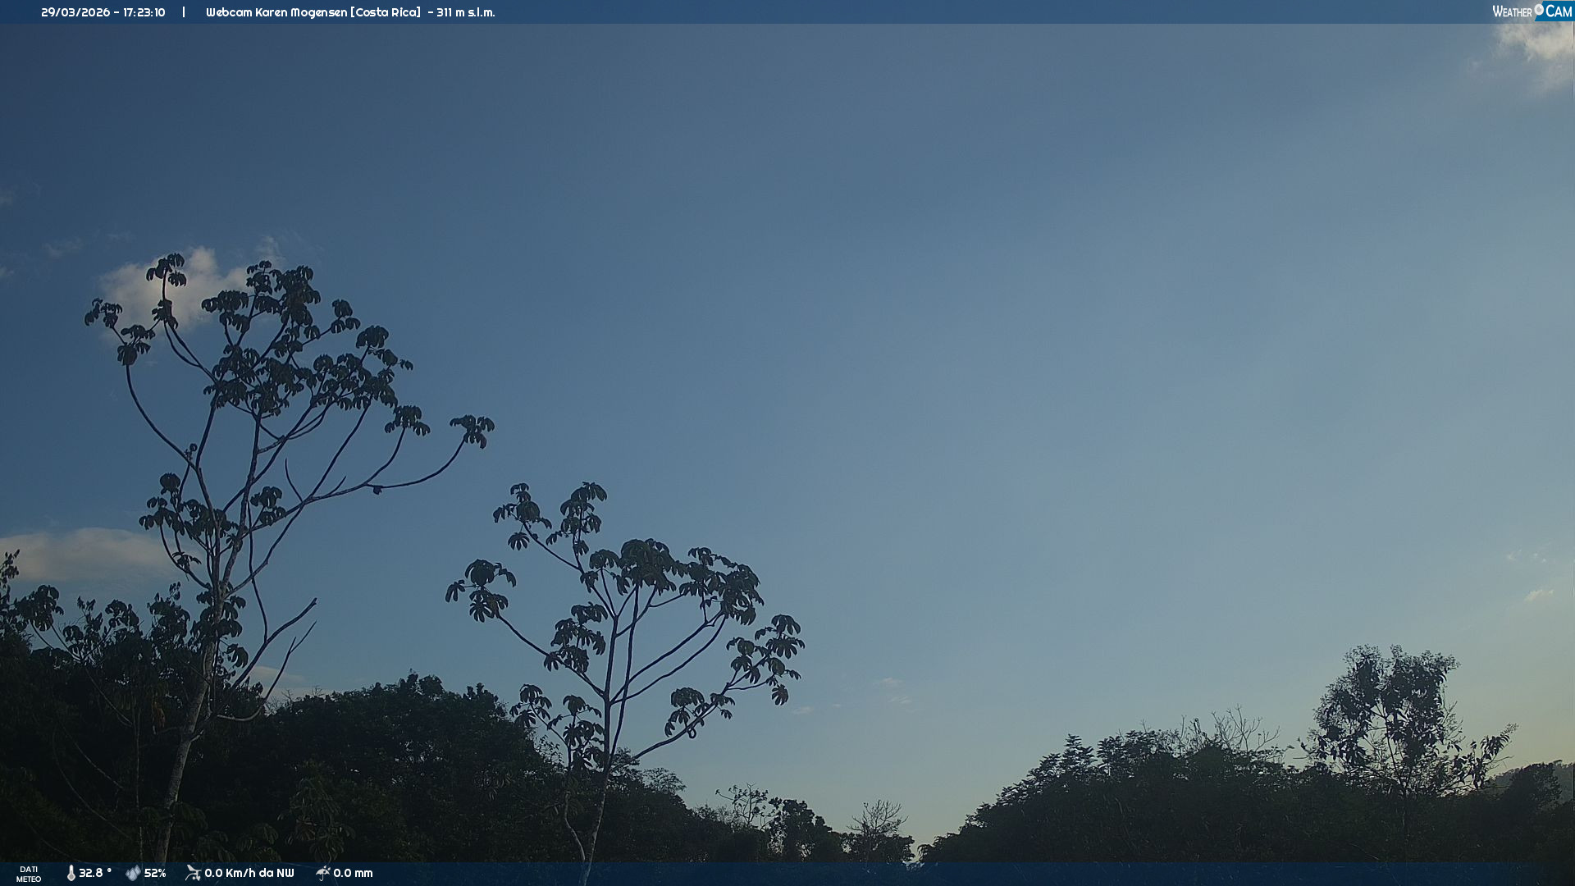The height and width of the screenshot is (886, 1575).
Task: Click the 0.0 Km/h da NW reading
Action: point(249,873)
